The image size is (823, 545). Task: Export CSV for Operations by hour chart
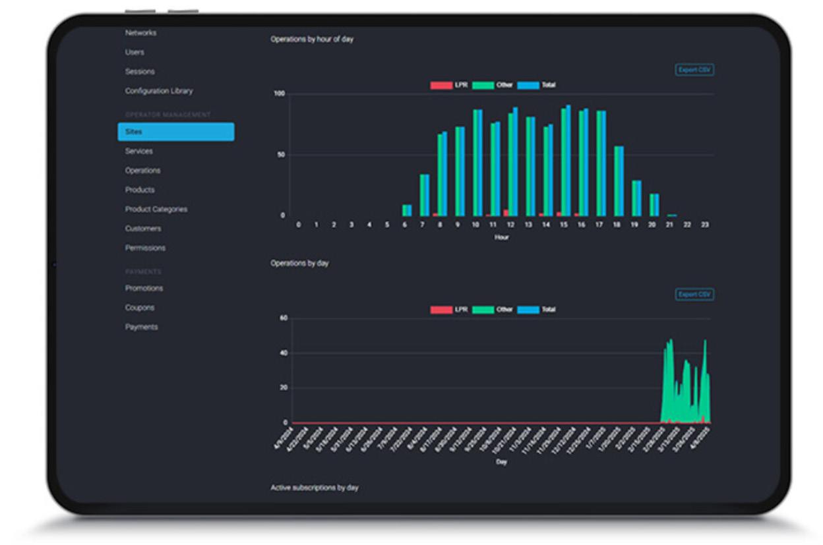(x=694, y=70)
